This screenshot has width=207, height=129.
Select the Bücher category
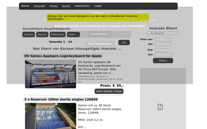point(42,34)
